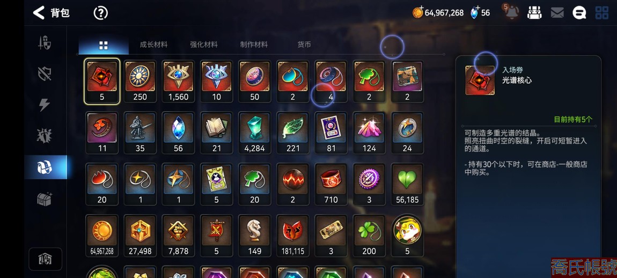Add gold via the coin plus icon

click(x=418, y=12)
